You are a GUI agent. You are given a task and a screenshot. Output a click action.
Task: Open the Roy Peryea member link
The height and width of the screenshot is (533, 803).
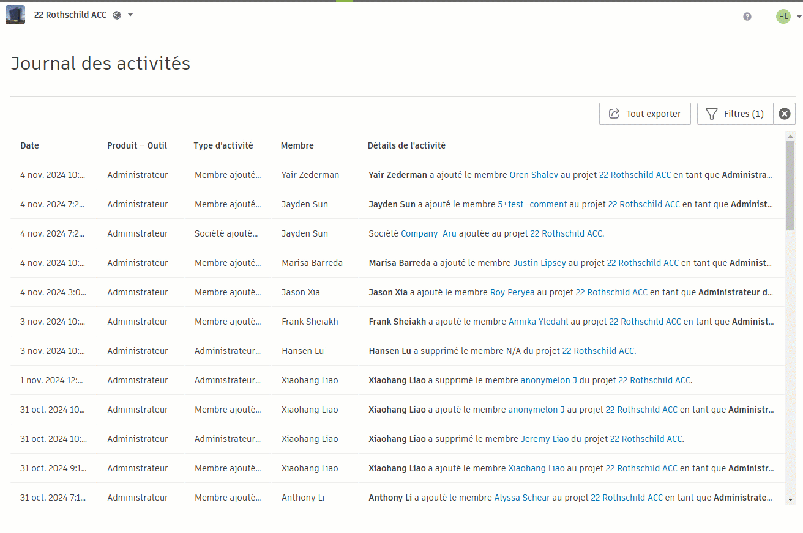(512, 292)
